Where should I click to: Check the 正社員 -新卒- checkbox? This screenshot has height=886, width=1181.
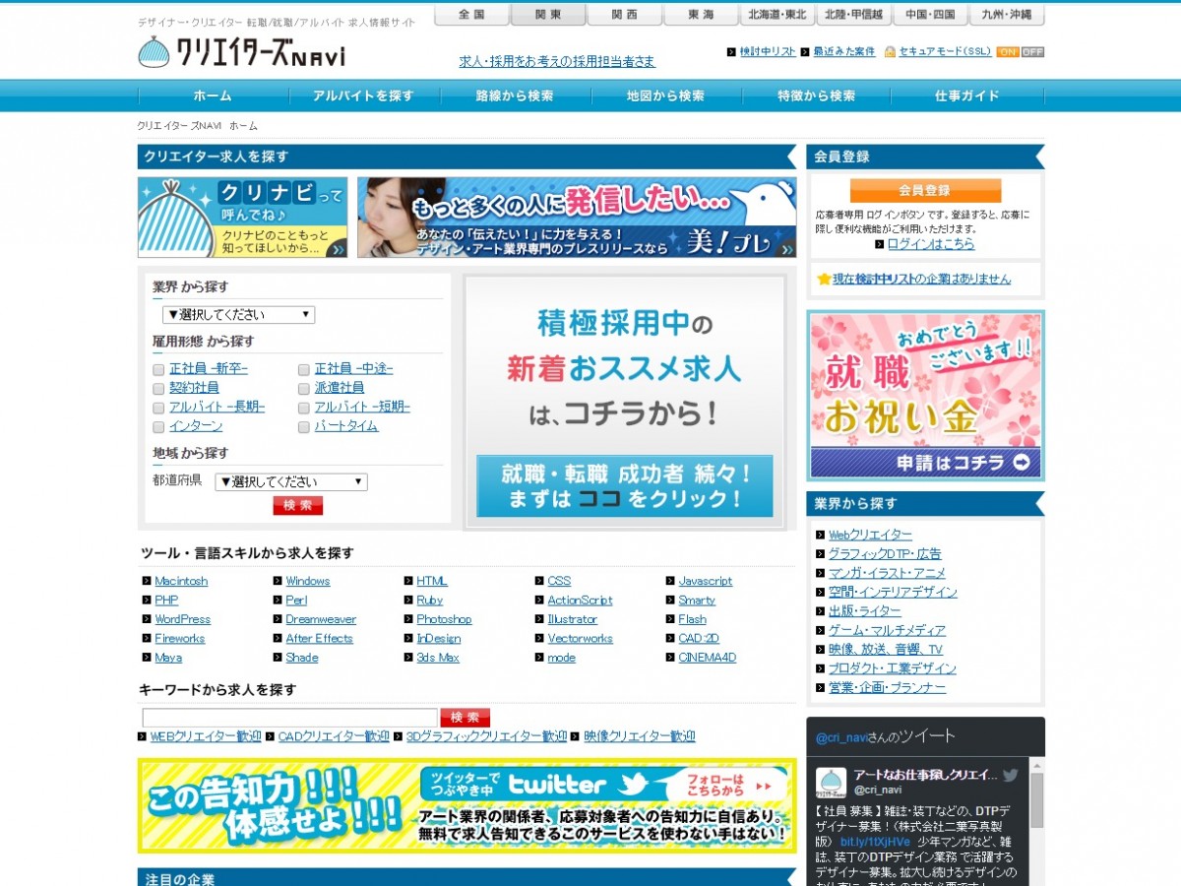(x=158, y=369)
